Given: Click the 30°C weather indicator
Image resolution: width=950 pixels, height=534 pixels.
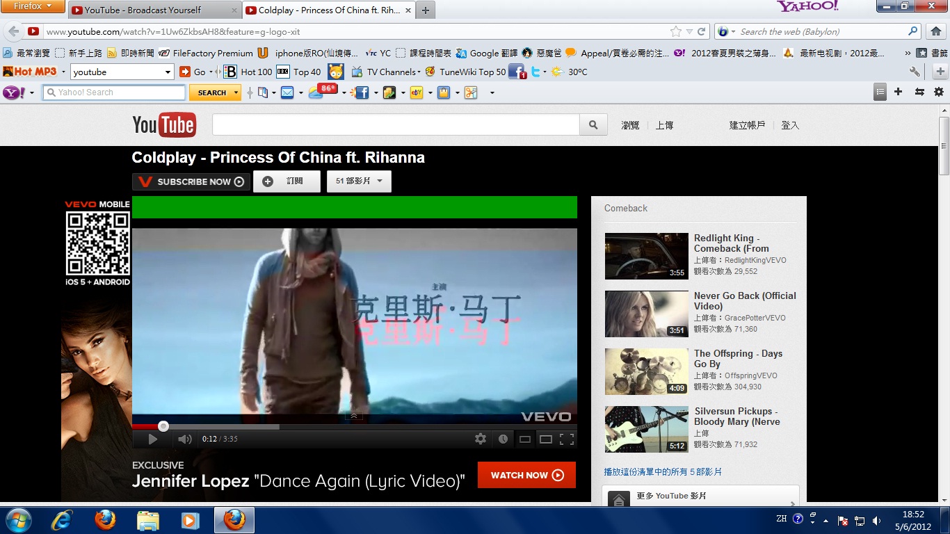Looking at the screenshot, I should 570,72.
